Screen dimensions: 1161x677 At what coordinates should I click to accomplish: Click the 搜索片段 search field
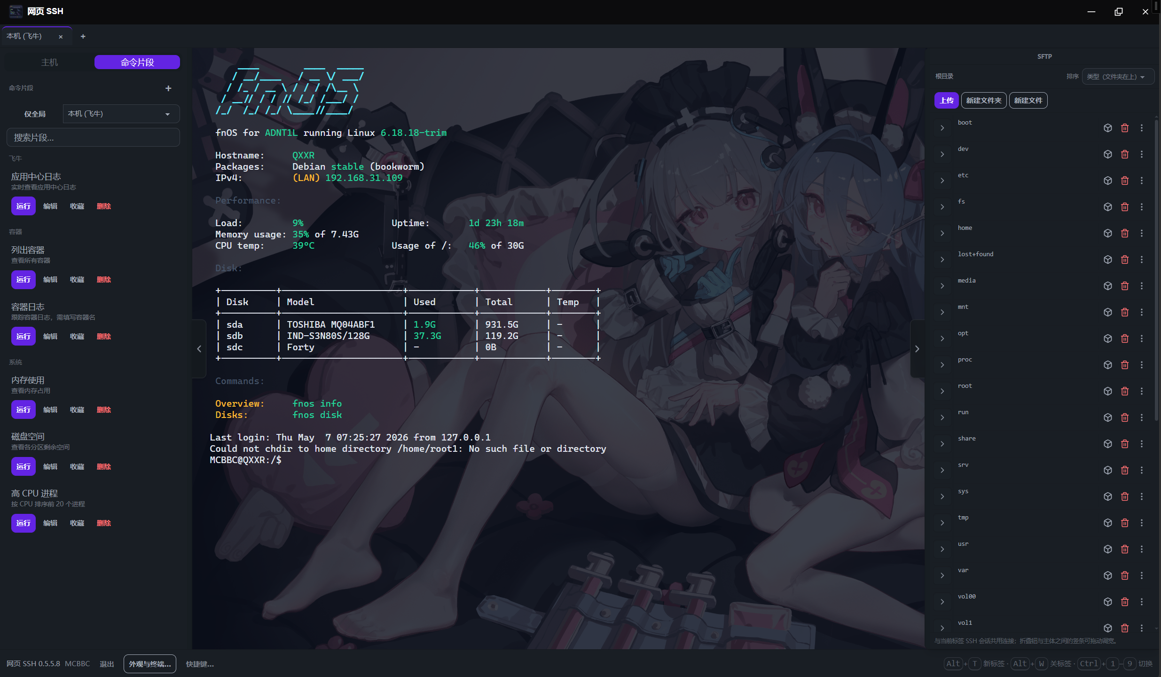coord(93,137)
